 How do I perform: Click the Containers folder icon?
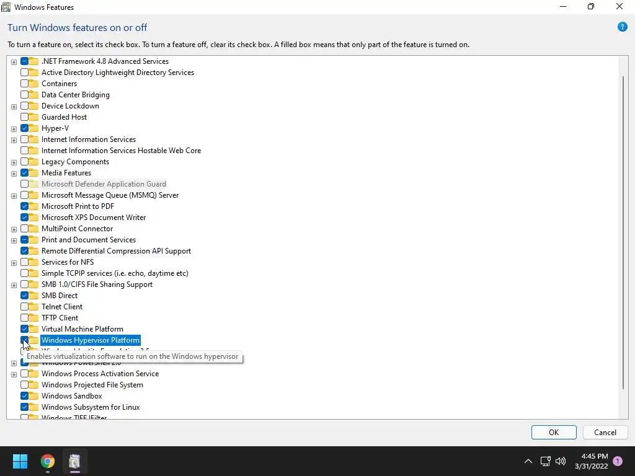click(33, 84)
